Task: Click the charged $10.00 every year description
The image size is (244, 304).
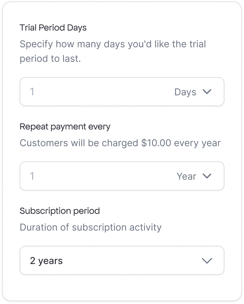Action: click(120, 143)
